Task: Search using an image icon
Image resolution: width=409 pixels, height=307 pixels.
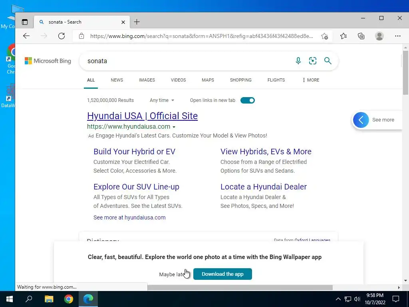Action: pyautogui.click(x=312, y=61)
